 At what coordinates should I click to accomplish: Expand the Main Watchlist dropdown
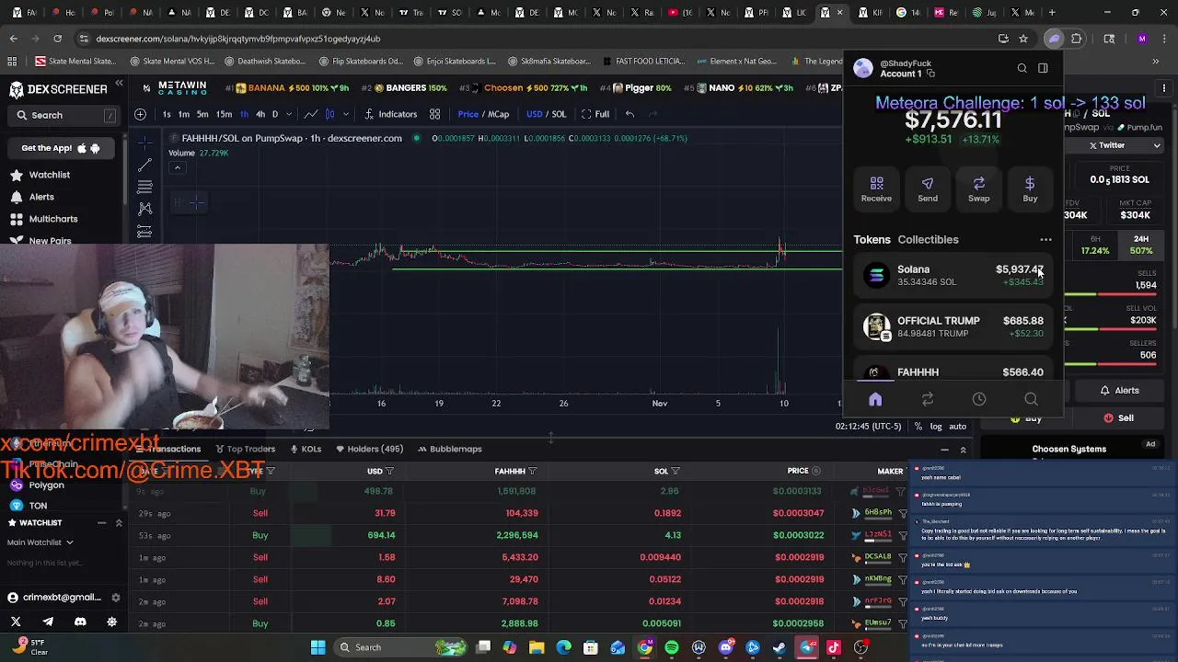(40, 542)
